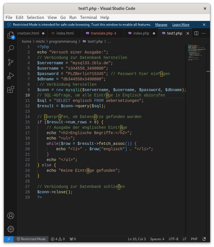Viewport: 214px width, 247px height.
Task: Click line number 15 in the gutter
Action: coord(27,122)
